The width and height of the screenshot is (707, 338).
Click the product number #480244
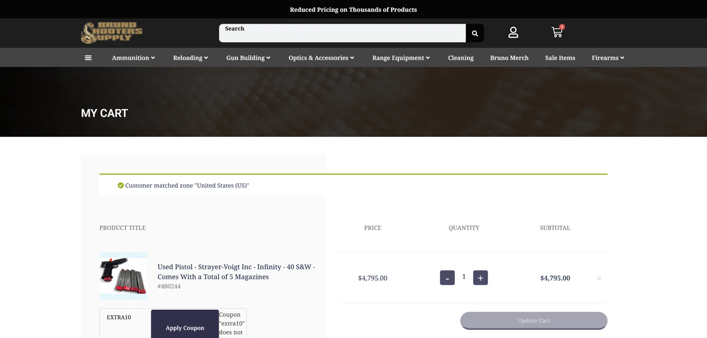(169, 286)
